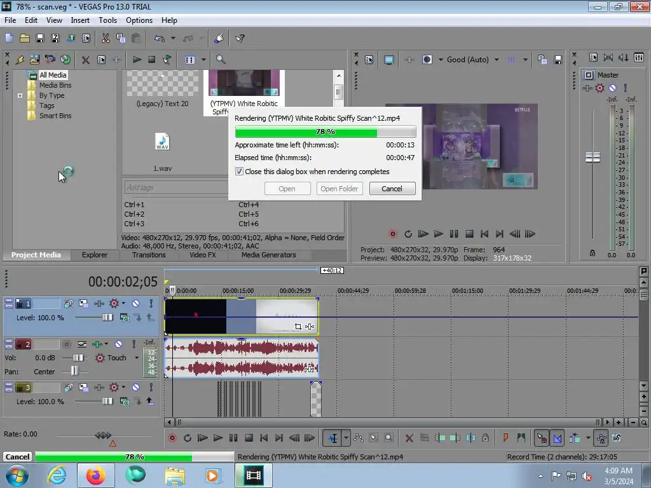Toggle Split Screen View in the preview toolbar
The image size is (651, 488).
click(427, 60)
